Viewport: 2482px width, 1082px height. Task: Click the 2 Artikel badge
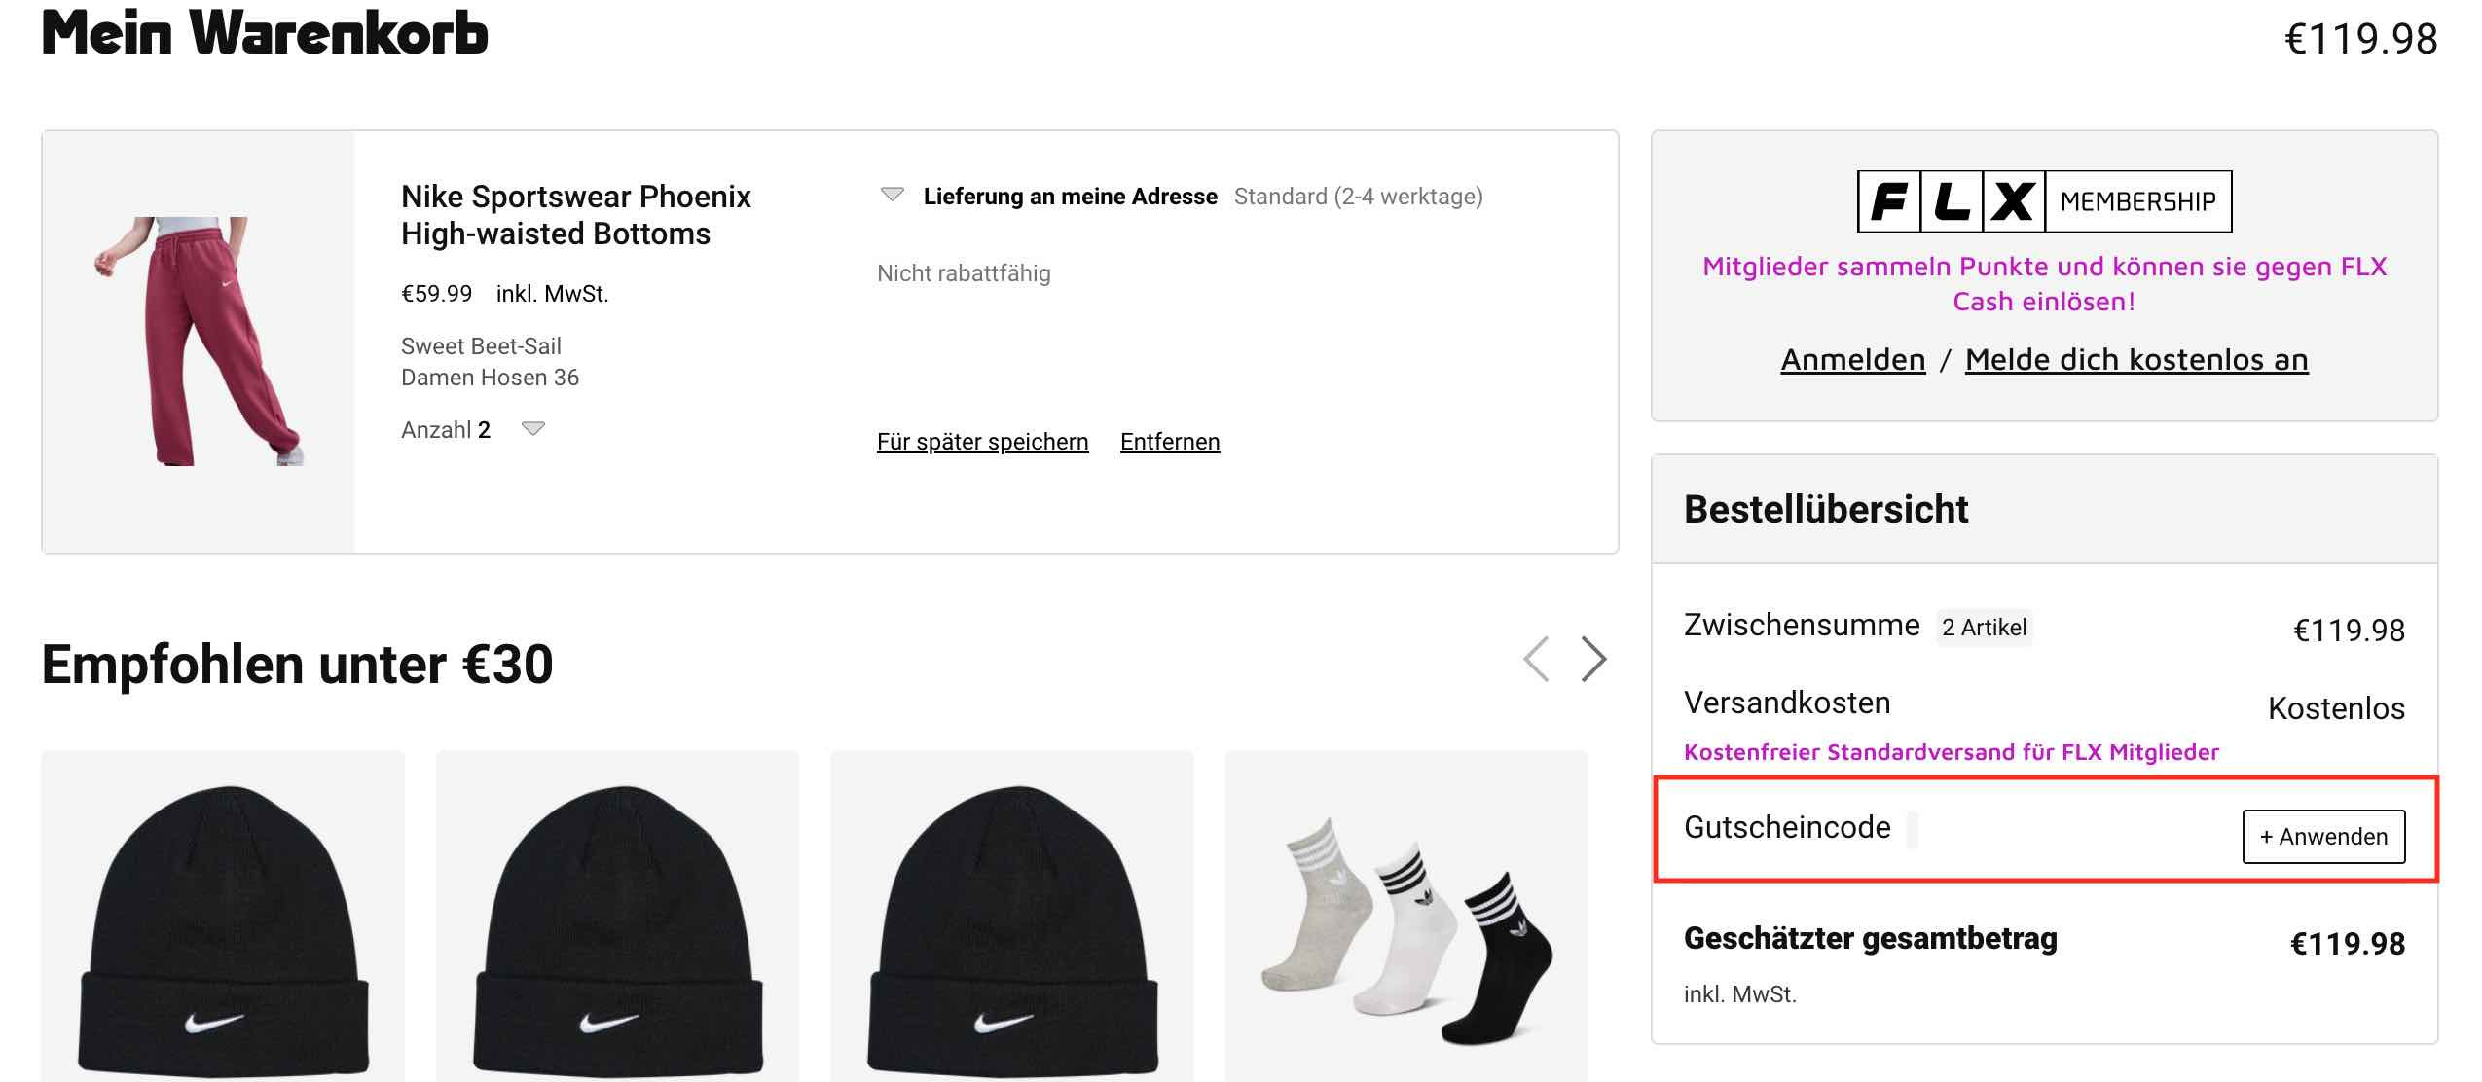[x=1984, y=628]
